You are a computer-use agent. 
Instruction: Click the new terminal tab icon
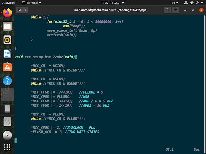[x=19, y=10]
